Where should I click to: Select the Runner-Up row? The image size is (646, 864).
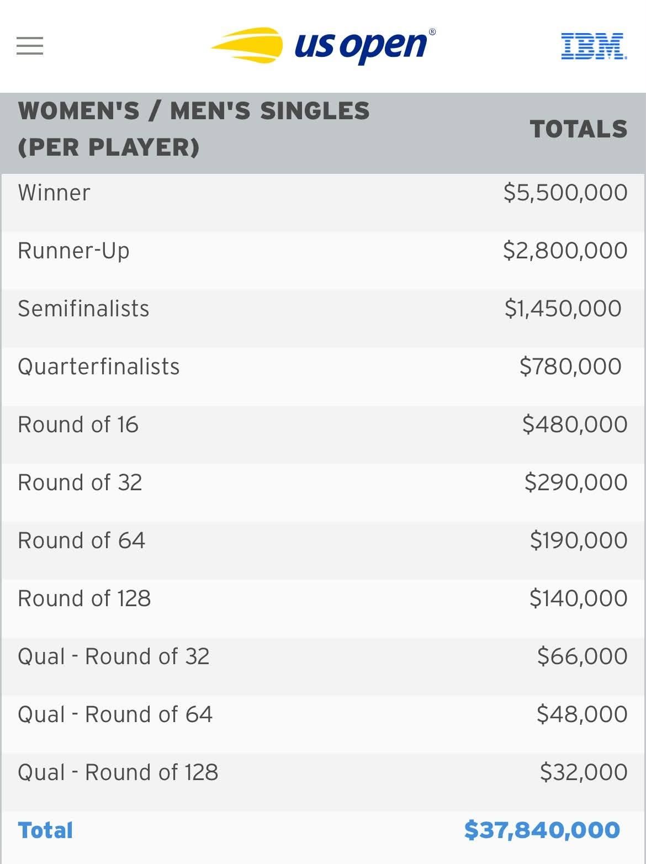pyautogui.click(x=323, y=251)
